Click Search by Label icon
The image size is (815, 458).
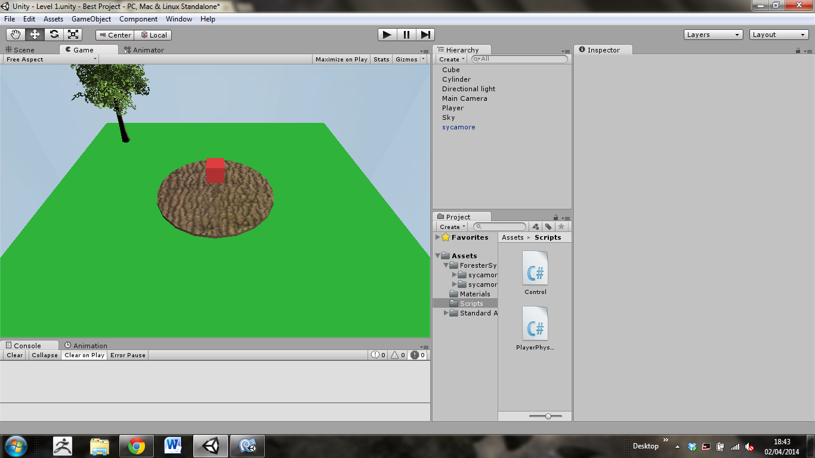[x=548, y=227]
